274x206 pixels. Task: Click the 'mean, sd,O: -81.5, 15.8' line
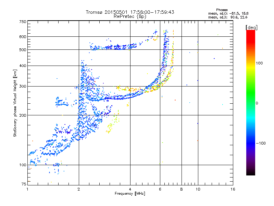coord(228,13)
